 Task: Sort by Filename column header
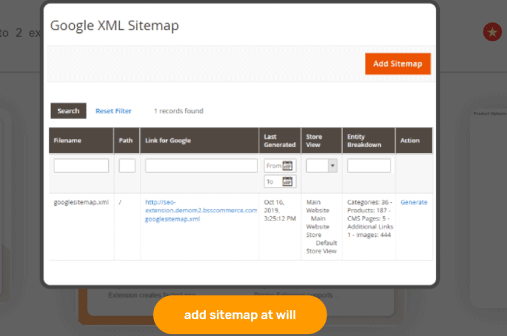click(81, 140)
